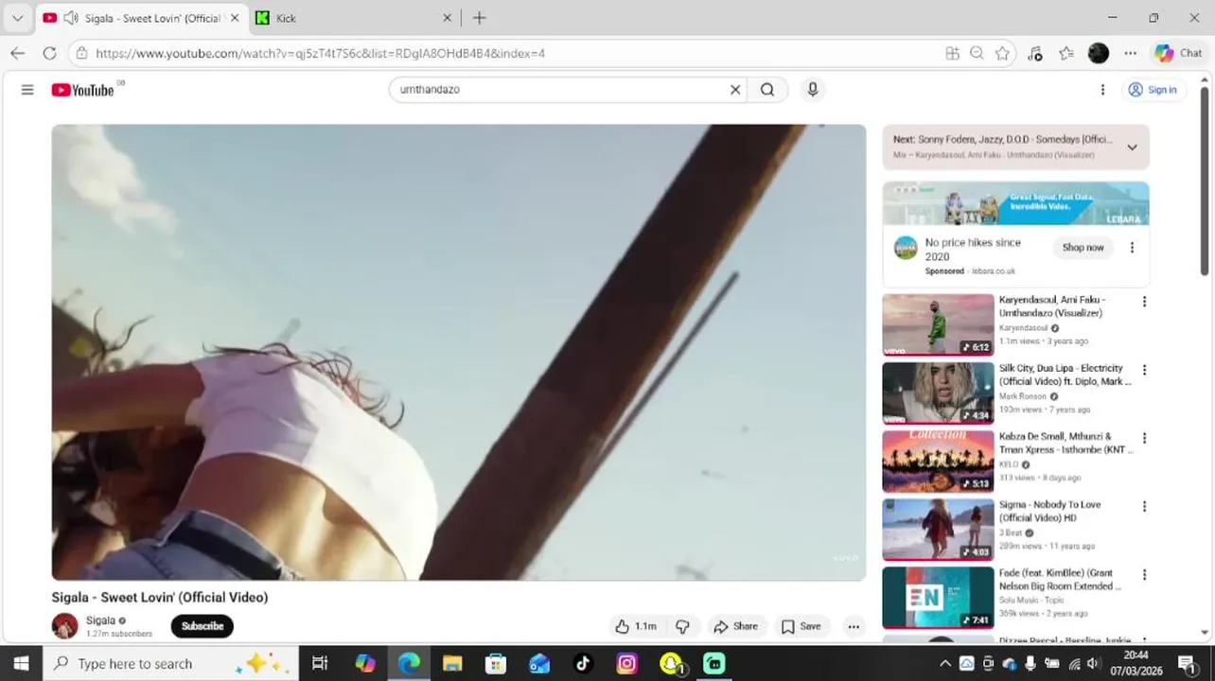Open the Edge profile avatar
Screen dimensions: 1215x681
point(1098,53)
